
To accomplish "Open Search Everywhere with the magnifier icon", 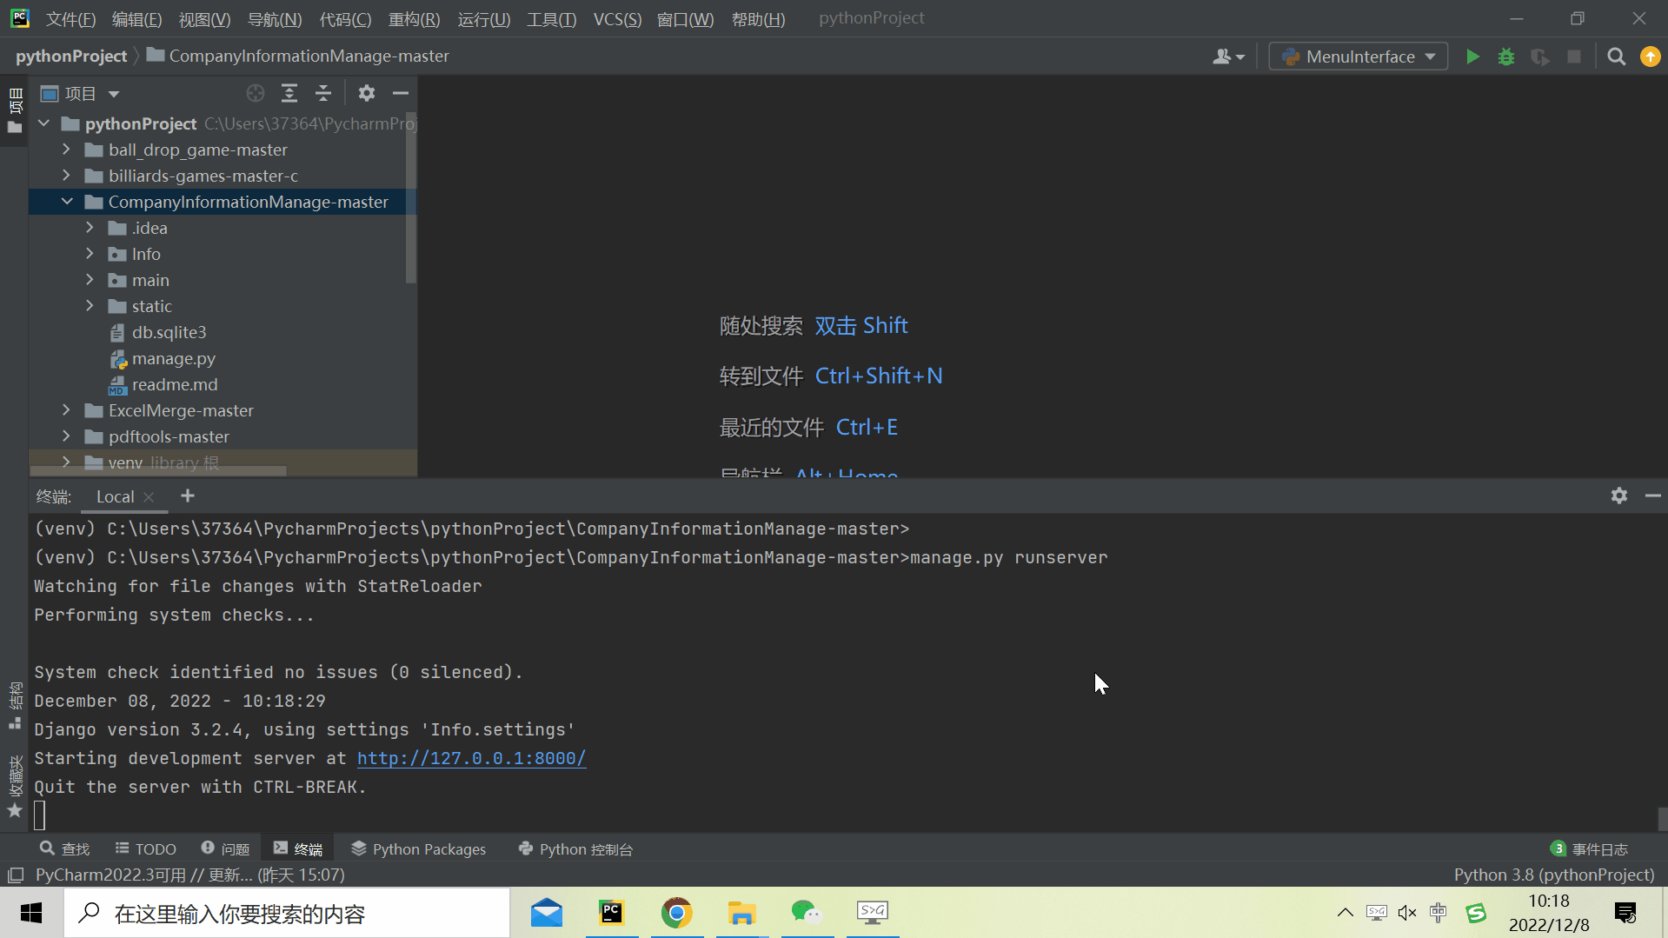I will (x=1617, y=56).
